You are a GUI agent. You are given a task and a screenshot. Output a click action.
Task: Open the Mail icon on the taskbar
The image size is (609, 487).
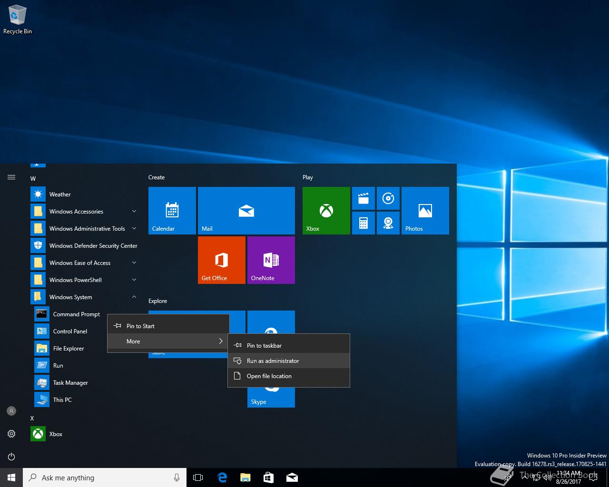click(x=292, y=477)
